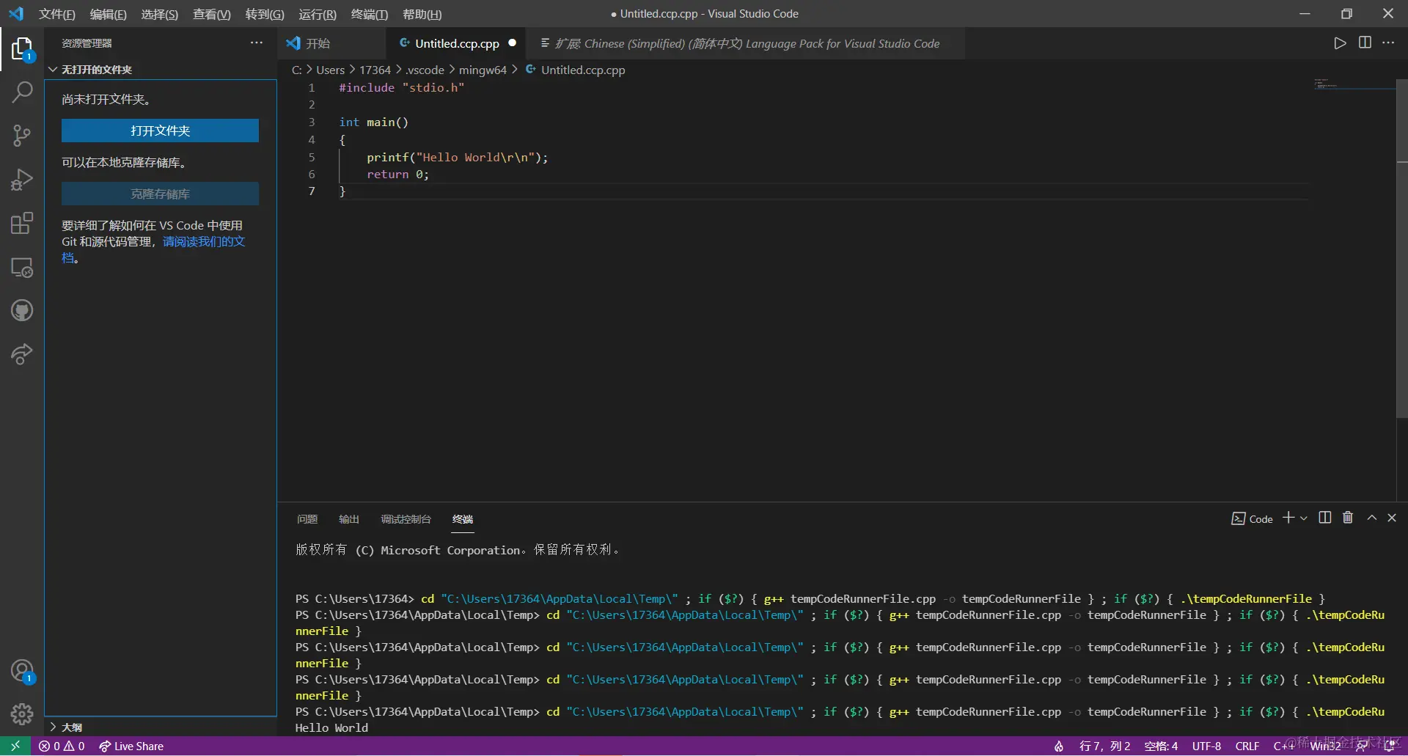Screen dimensions: 1408x756
Task: Click the 打开文件夹 button
Action: pos(160,131)
